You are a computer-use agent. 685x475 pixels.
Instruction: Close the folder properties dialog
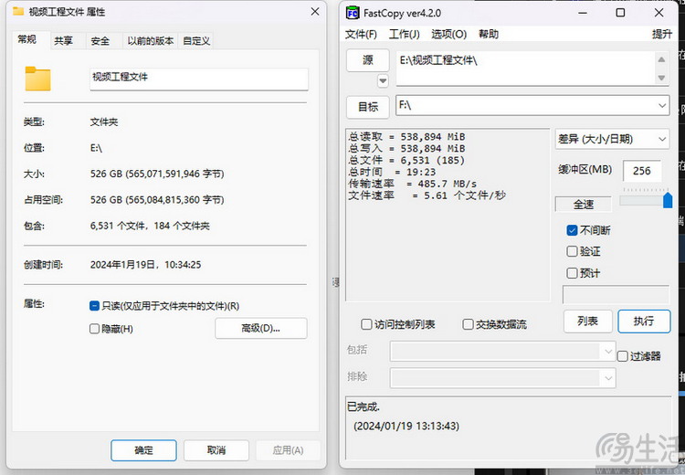tap(315, 12)
